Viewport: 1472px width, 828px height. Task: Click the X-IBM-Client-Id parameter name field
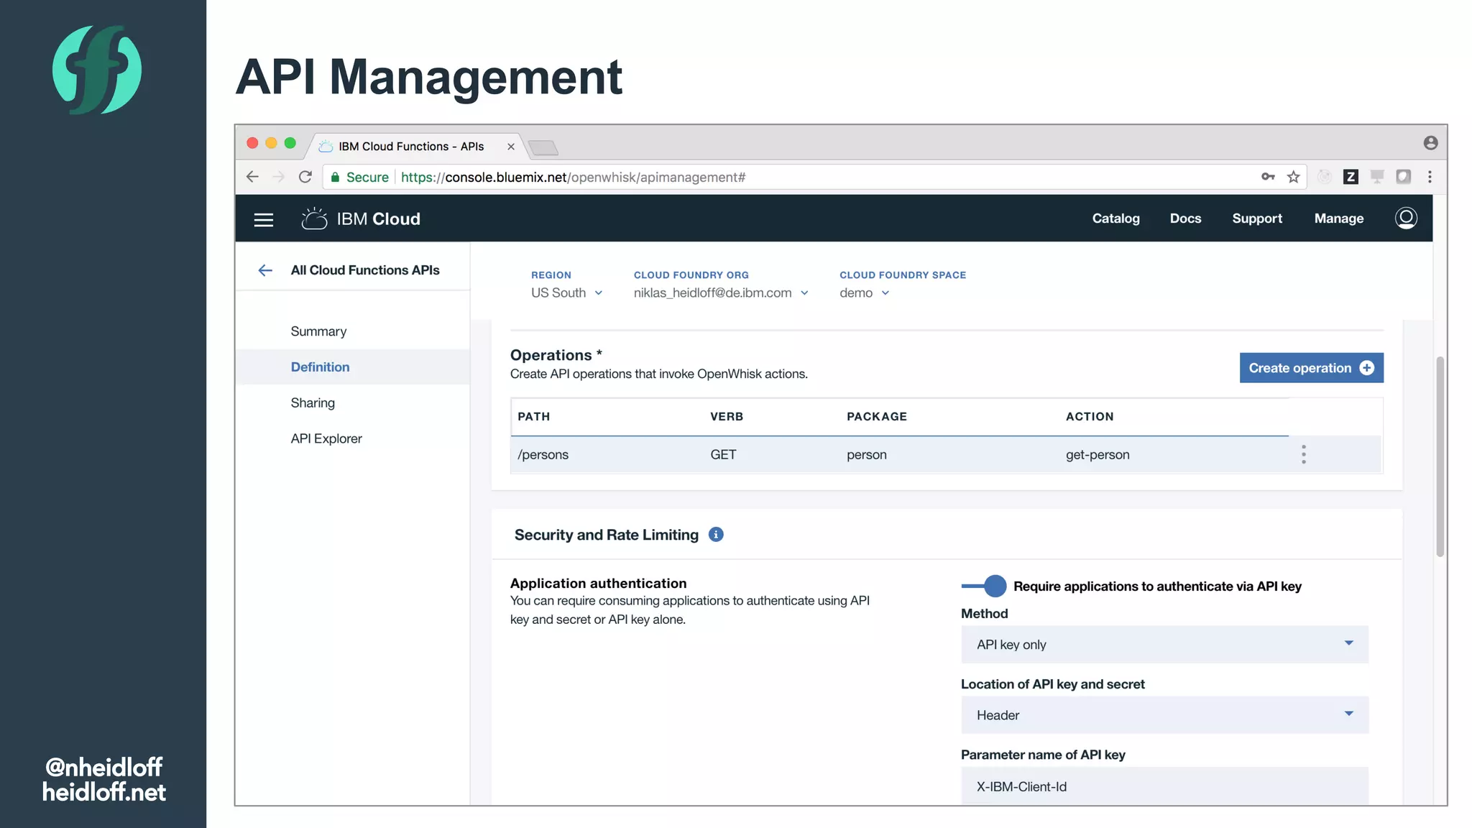(x=1164, y=786)
